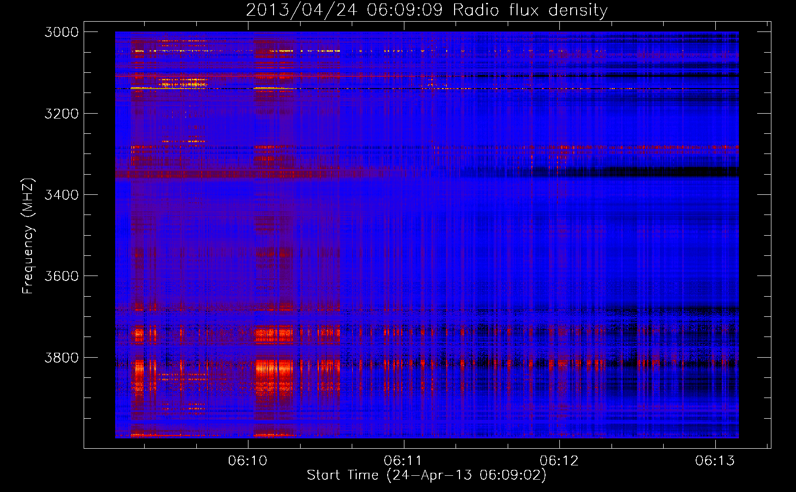Click the 3000 frequency tick label
The width and height of the screenshot is (796, 492).
pyautogui.click(x=61, y=32)
